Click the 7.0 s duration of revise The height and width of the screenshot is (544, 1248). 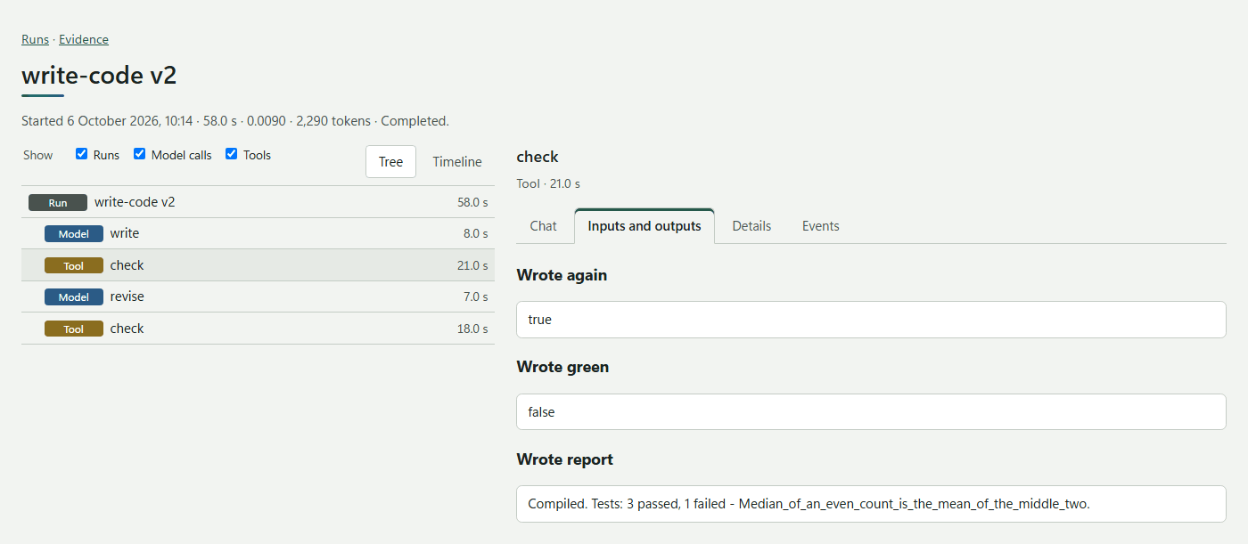[x=476, y=297]
